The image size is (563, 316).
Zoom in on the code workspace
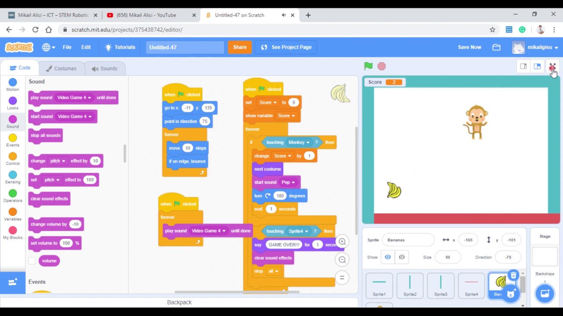(x=342, y=242)
